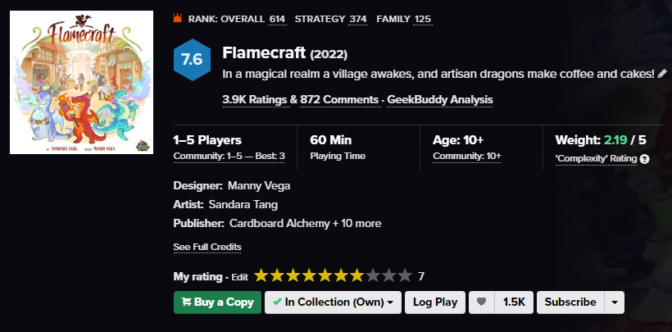Set my rating to ten stars
This screenshot has height=332, width=672.
[x=405, y=275]
